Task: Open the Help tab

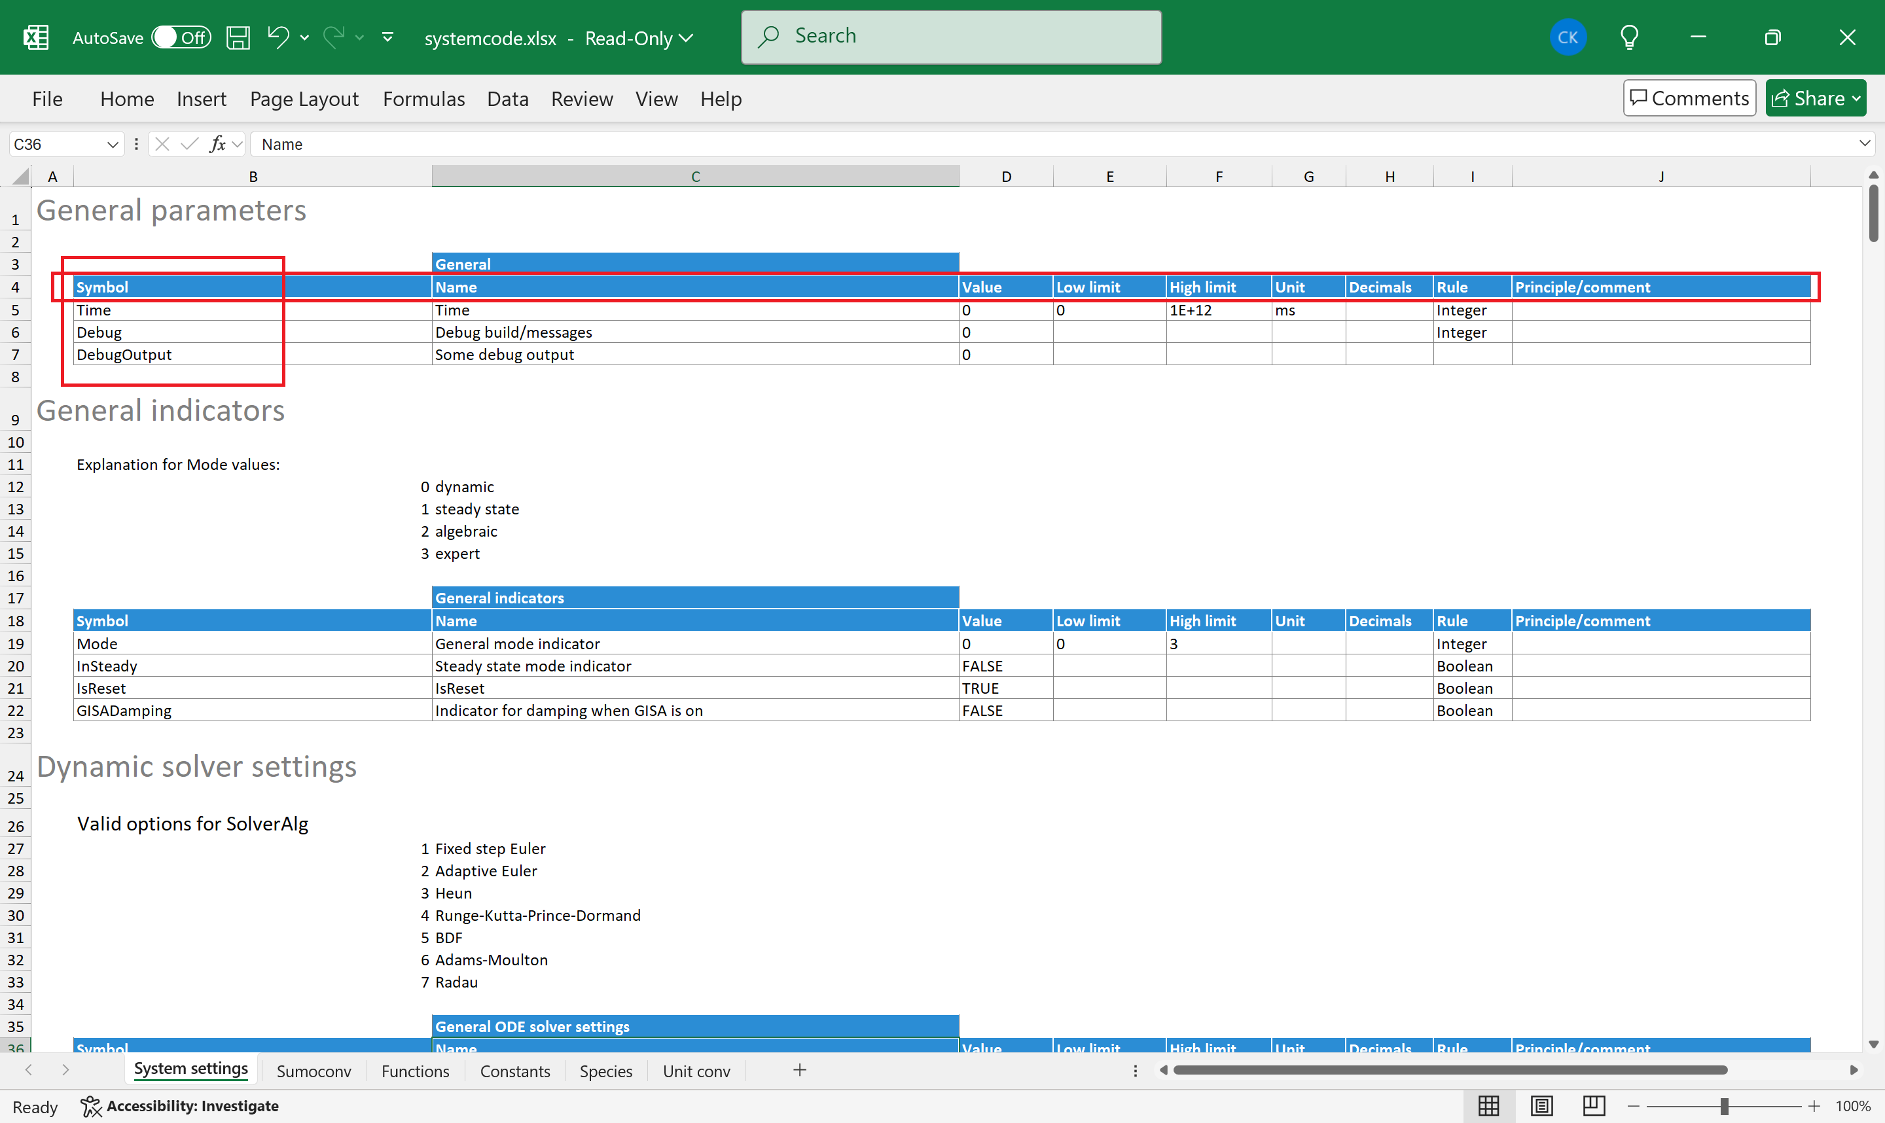Action: point(721,99)
